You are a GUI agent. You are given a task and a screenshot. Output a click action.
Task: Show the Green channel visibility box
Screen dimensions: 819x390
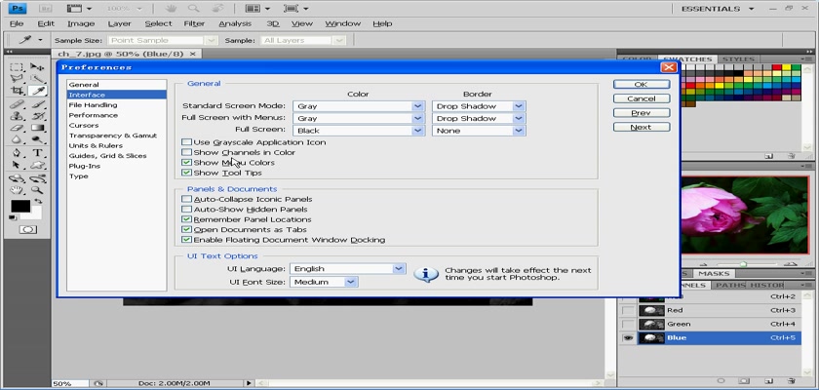[628, 325]
